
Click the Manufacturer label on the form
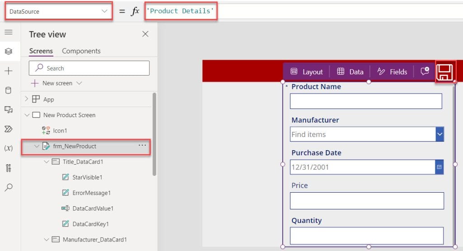(x=315, y=120)
